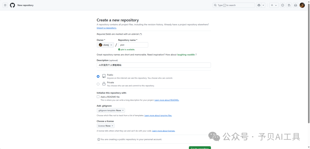Viewport: 310px width, 149px height.
Task: Open the hamburger navigation menu
Action: coord(5,5)
